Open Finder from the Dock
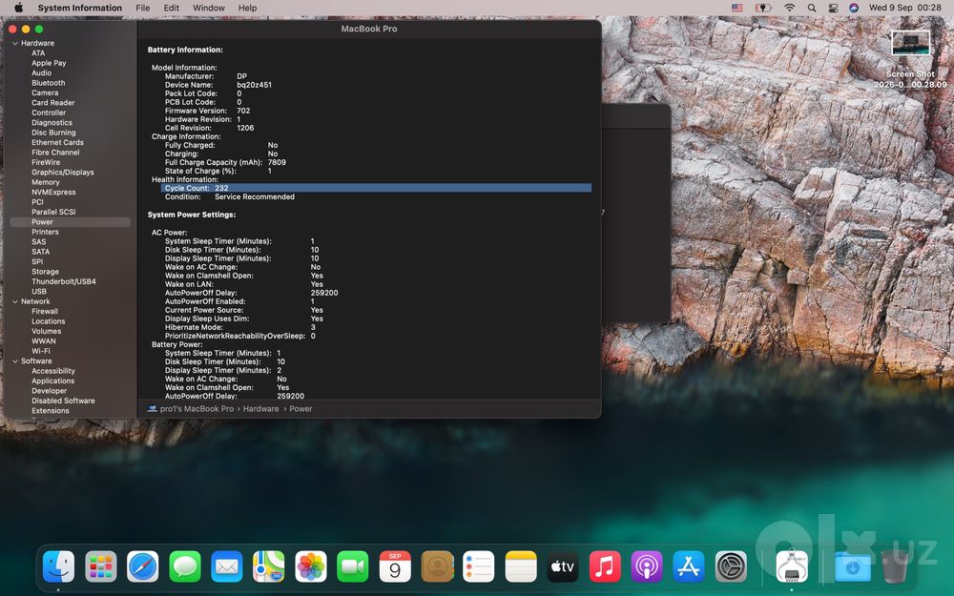The width and height of the screenshot is (954, 596). (x=58, y=566)
